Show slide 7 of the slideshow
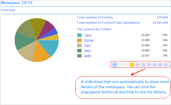Image resolution: width=171 pixels, height=105 pixels. pyautogui.click(x=166, y=65)
